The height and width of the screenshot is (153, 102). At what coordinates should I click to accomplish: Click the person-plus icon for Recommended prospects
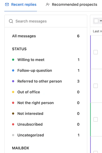pos(48,5)
